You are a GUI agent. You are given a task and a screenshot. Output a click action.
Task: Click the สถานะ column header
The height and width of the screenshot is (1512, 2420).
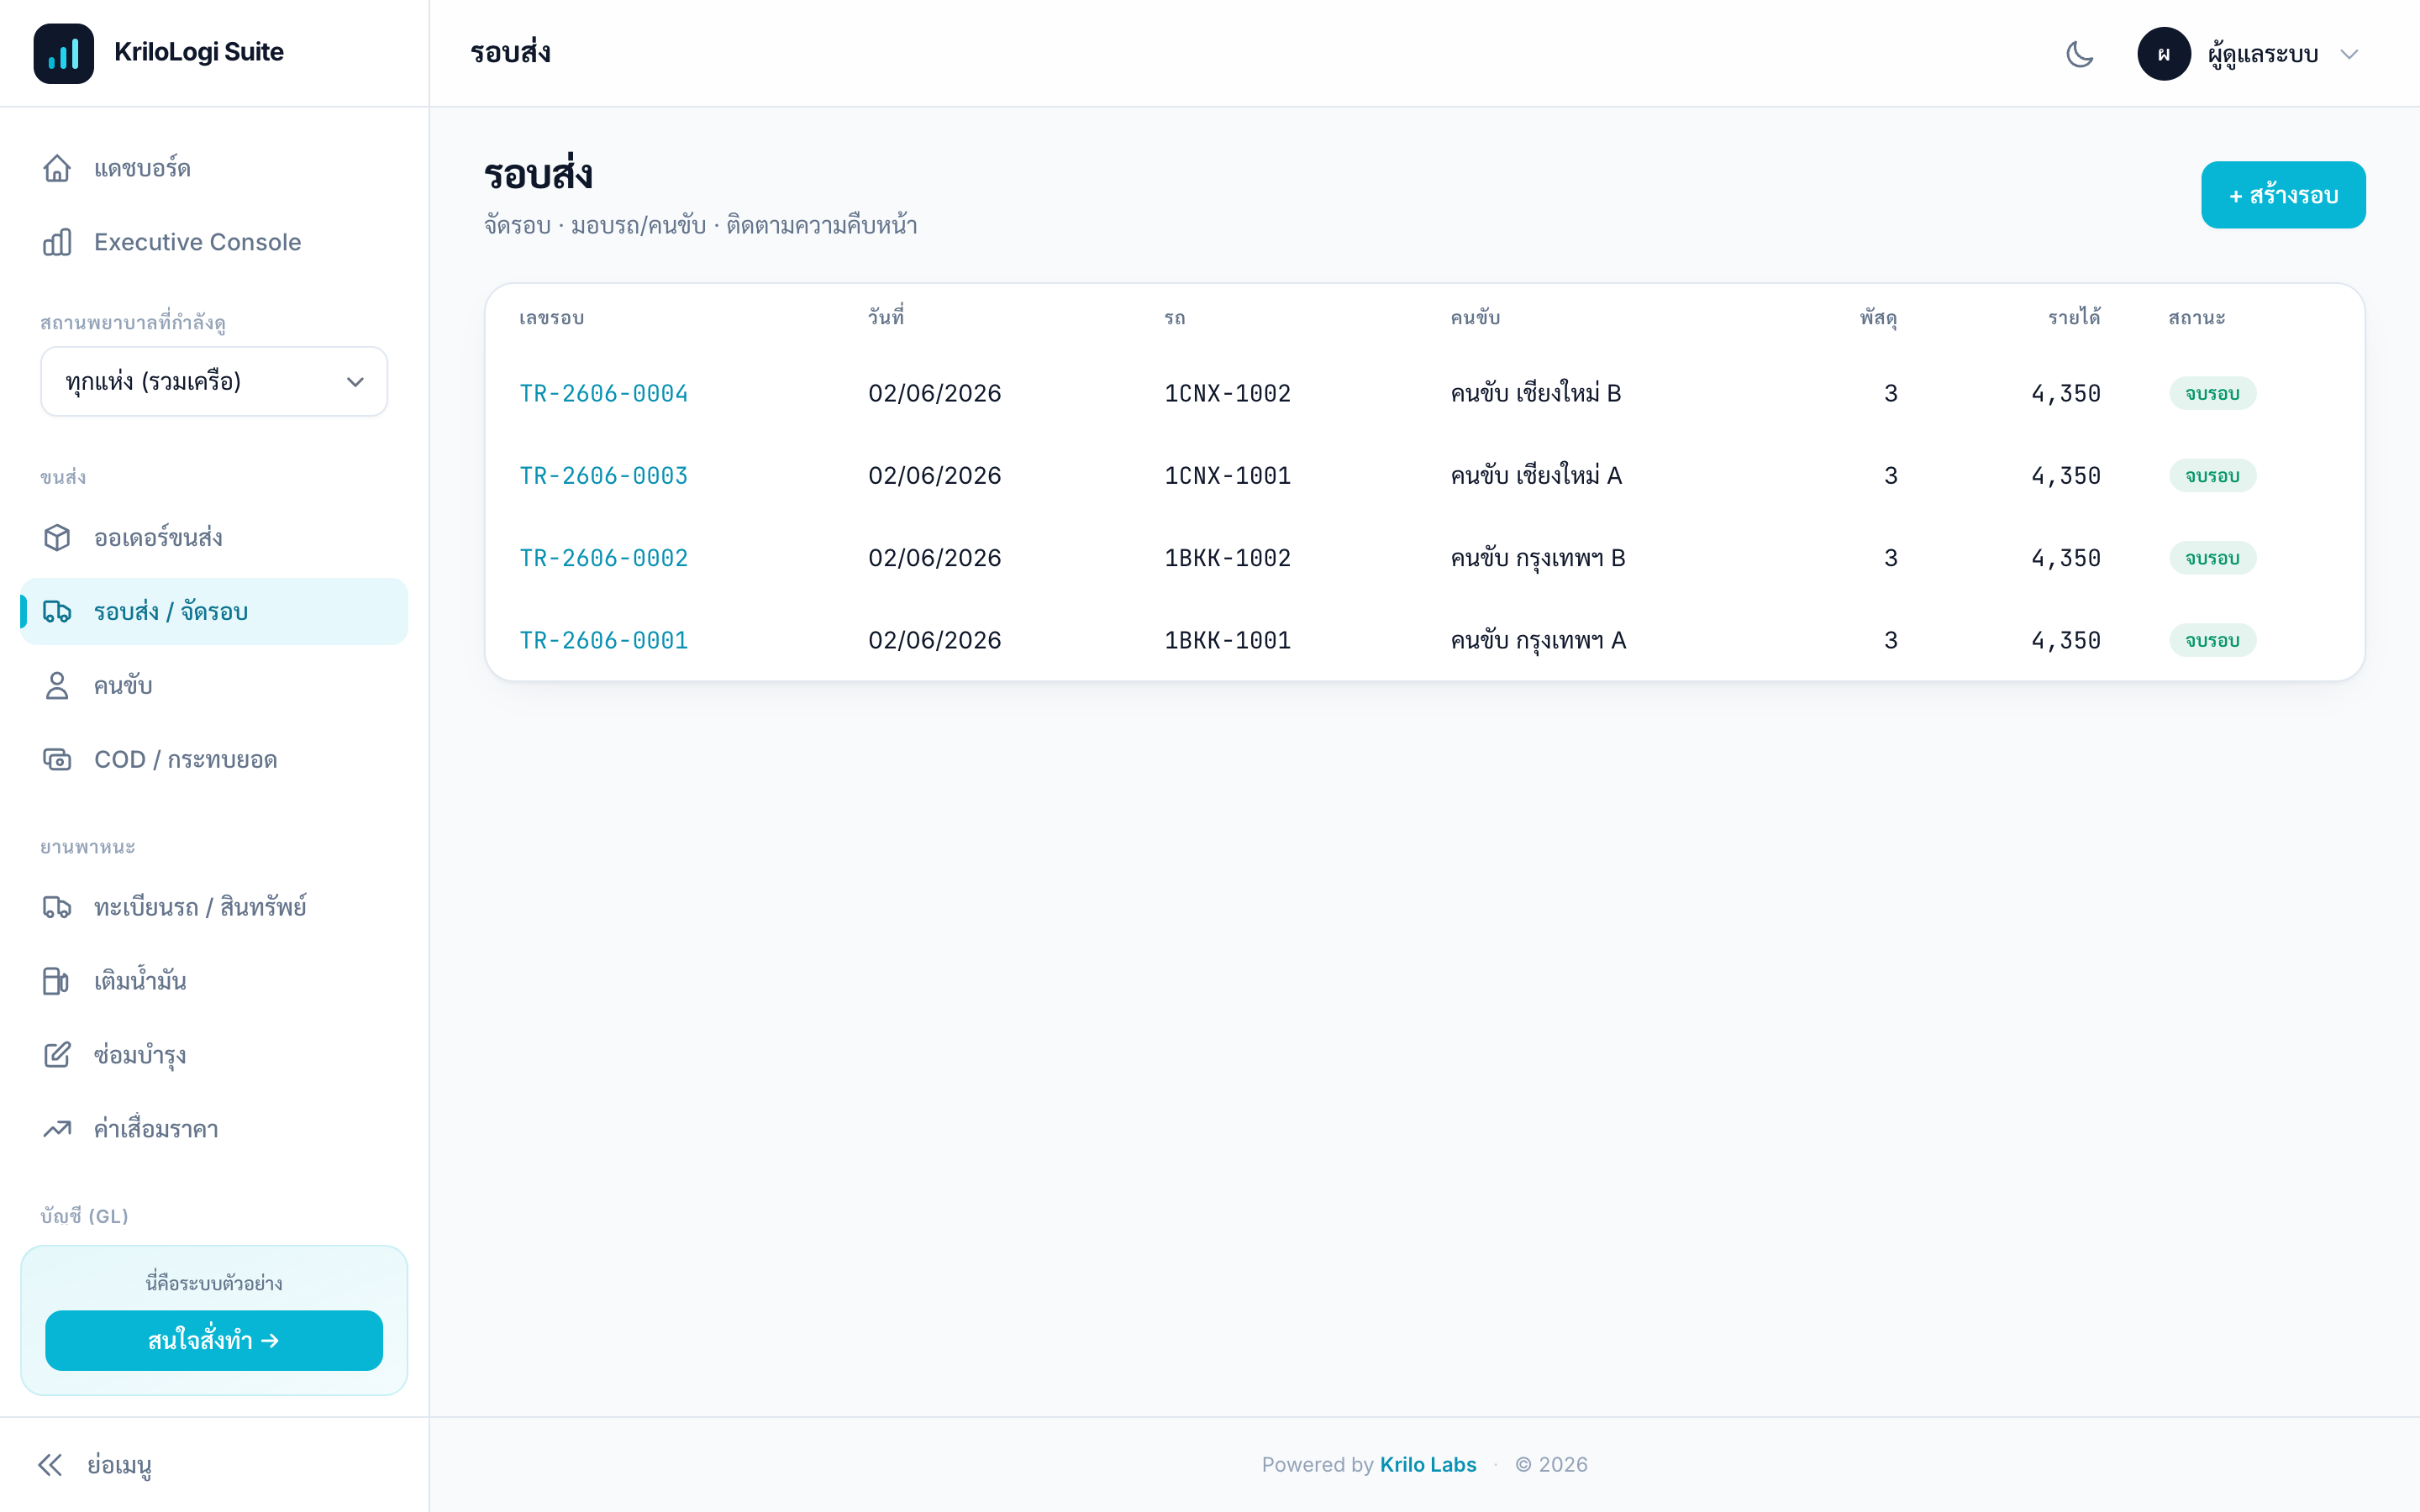(2196, 318)
